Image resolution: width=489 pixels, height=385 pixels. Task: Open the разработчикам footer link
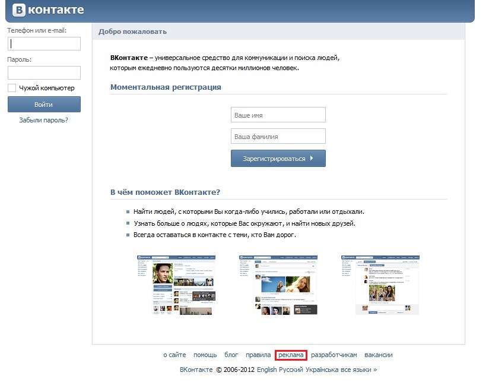click(334, 355)
